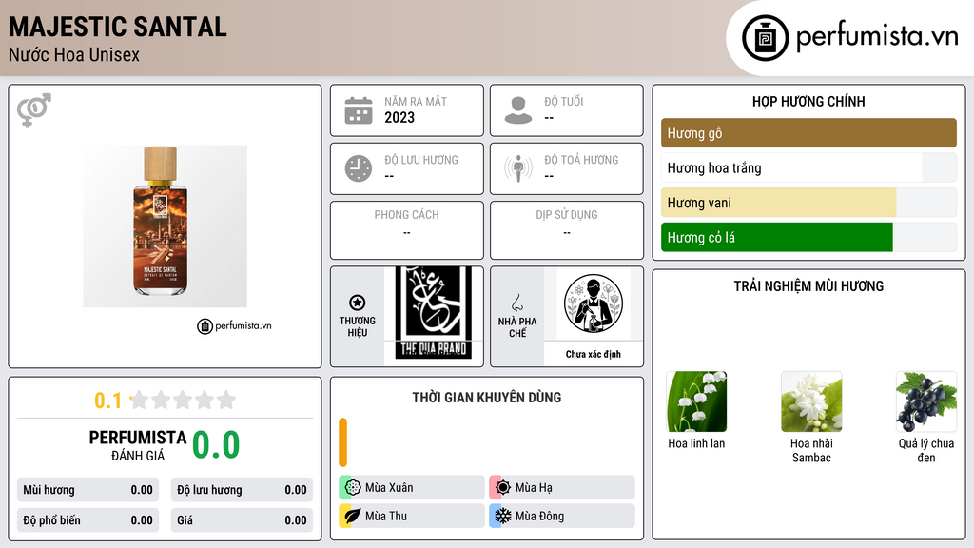Click the HỢP HƯƠNG CHÍNH heading
This screenshot has height=548, width=974.
808,101
